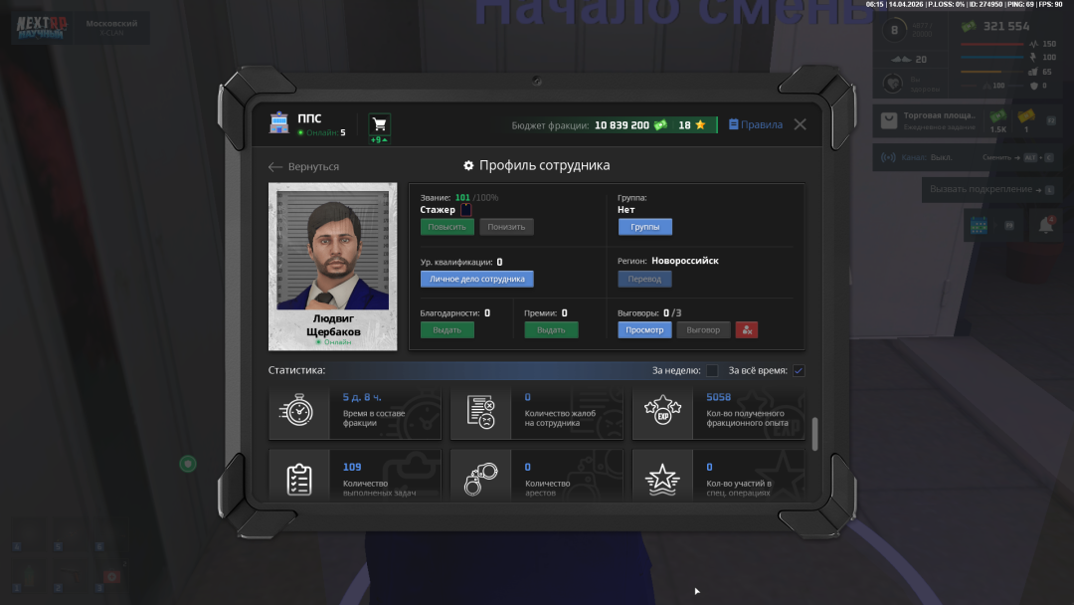Enable the За неделю statistics checkbox
The image size is (1074, 605).
712,371
